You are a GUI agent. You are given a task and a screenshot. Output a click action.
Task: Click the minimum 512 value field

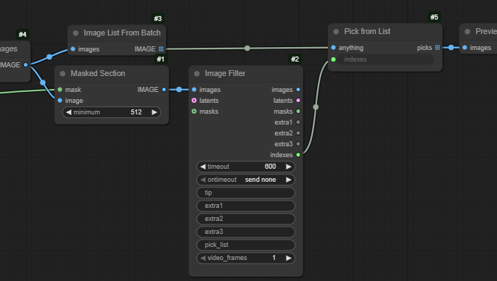coord(112,112)
